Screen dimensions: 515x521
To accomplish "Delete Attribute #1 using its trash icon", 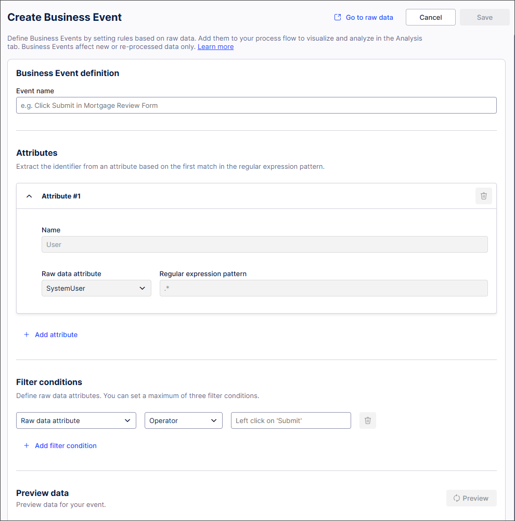I will click(483, 196).
